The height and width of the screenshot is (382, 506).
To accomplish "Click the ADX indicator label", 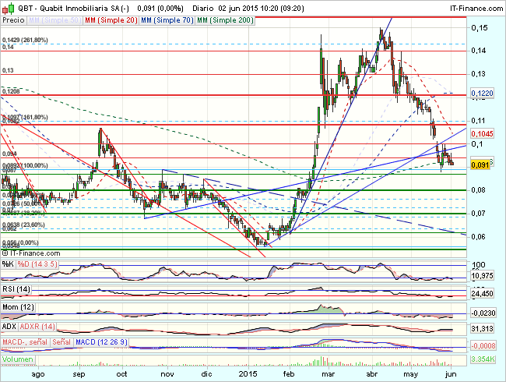I will point(9,327).
